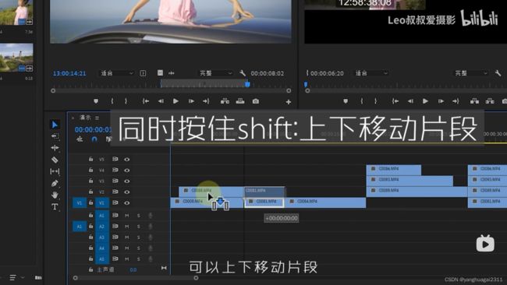Screen dimensions: 507x285
Task: Click Extract button in Program monitor
Action: click(x=490, y=101)
